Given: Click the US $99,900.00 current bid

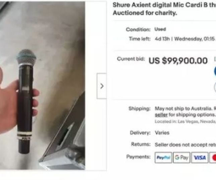Looking at the screenshot, I should pos(178,61).
